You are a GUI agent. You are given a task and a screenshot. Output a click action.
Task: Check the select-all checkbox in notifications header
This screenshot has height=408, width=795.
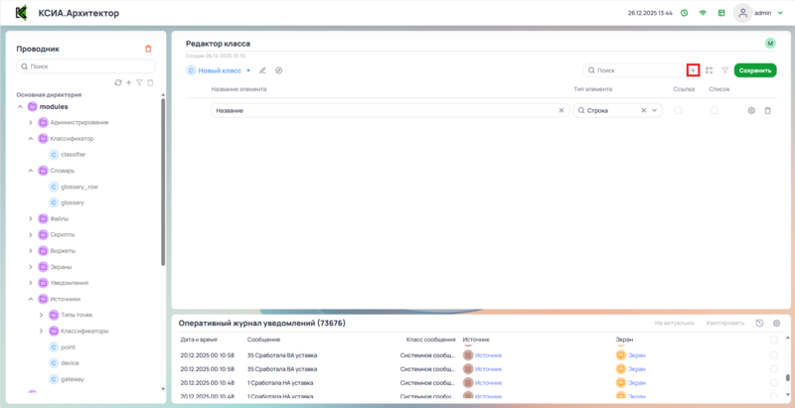tap(774, 340)
